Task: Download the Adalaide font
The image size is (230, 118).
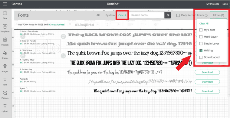Action: pyautogui.click(x=207, y=82)
